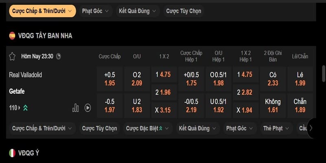Play the live stream for Valladolid match
The image size is (326, 163).
[x=88, y=108]
